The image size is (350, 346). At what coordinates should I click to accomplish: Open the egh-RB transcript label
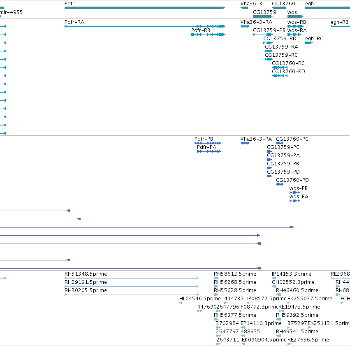tap(339, 22)
